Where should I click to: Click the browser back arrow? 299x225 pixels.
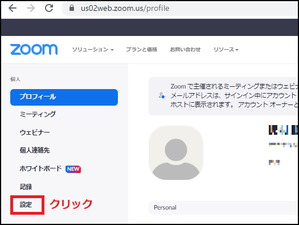tap(13, 8)
